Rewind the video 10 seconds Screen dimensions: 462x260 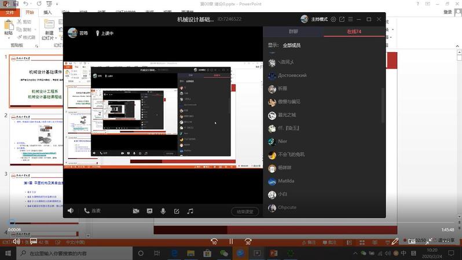tap(214, 241)
